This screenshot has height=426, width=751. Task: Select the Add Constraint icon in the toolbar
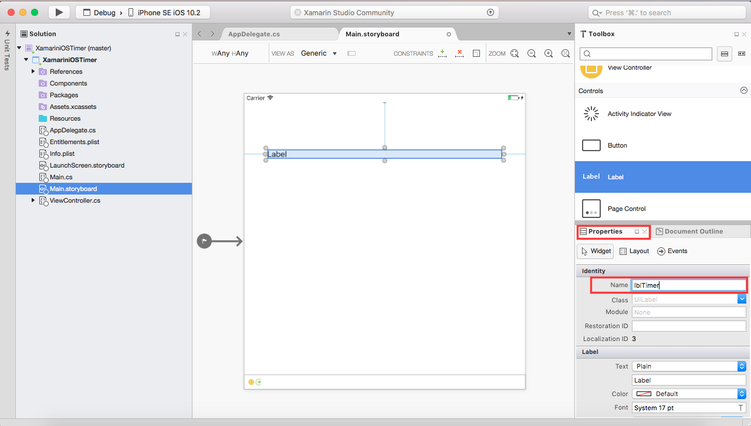pos(442,53)
